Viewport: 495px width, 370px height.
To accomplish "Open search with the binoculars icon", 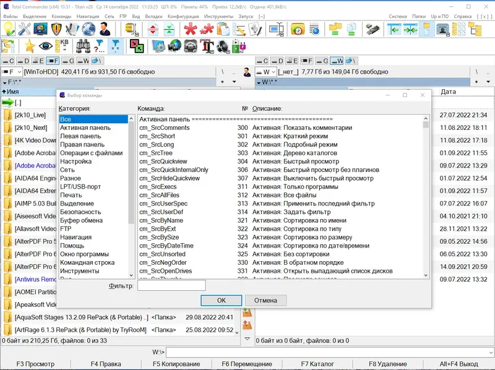I will tap(83, 46).
